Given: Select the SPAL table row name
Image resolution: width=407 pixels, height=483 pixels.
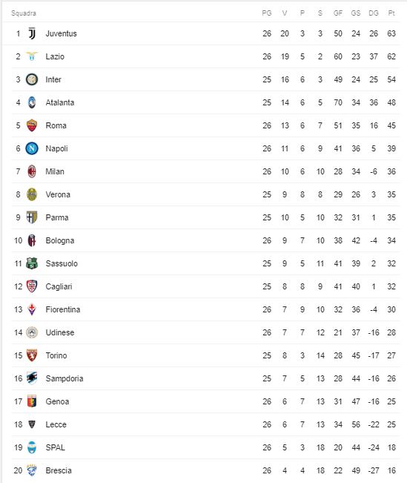Looking at the screenshot, I should point(55,447).
